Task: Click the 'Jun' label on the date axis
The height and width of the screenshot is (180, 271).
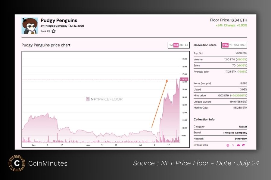Action: click(88, 145)
